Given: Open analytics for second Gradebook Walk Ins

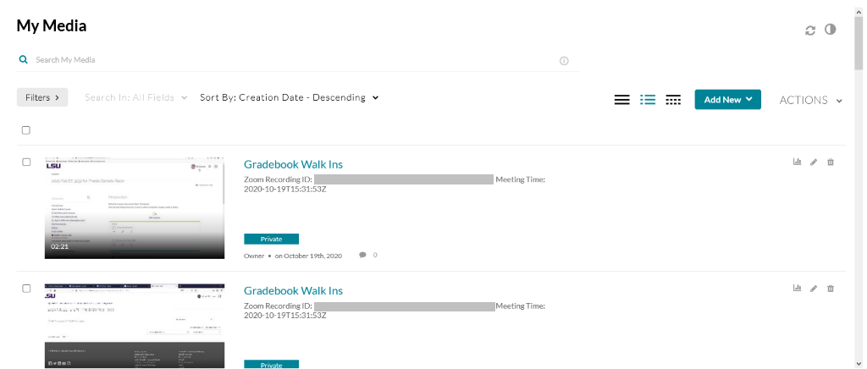Looking at the screenshot, I should tap(797, 288).
